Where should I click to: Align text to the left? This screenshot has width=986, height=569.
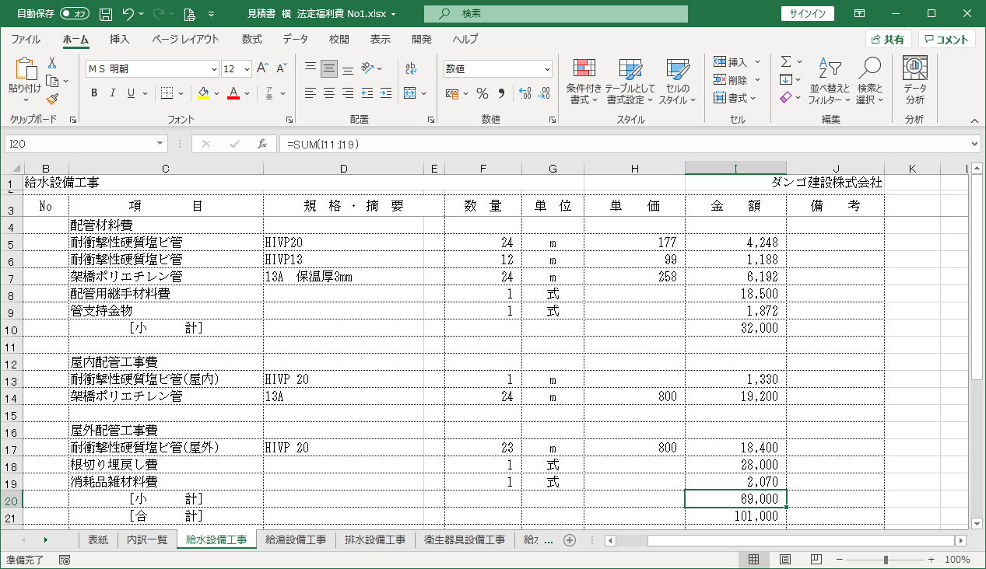[310, 93]
